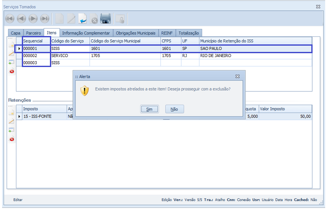Close the Alerta dialog
This screenshot has width=326, height=209.
click(237, 76)
